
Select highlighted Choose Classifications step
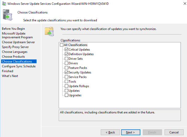coord(19,61)
